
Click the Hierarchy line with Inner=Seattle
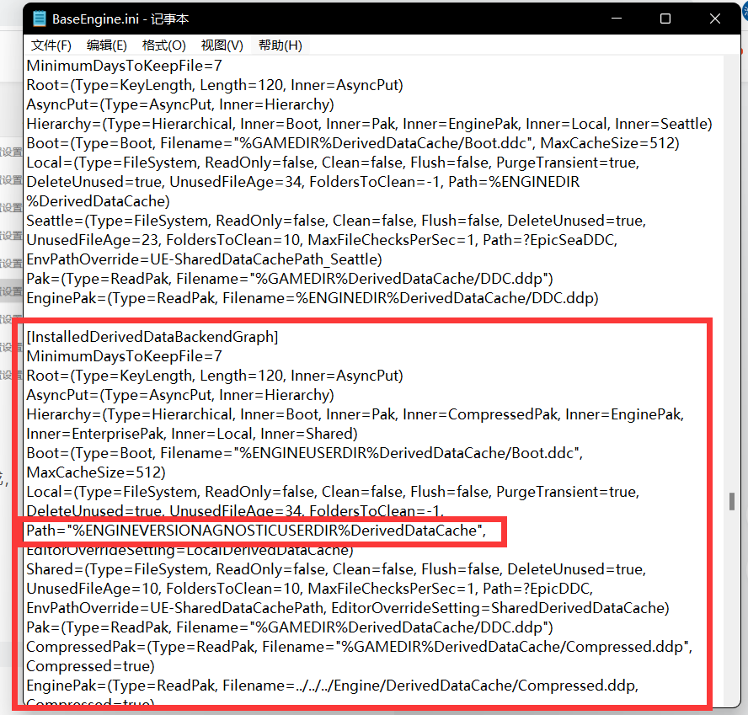point(369,124)
